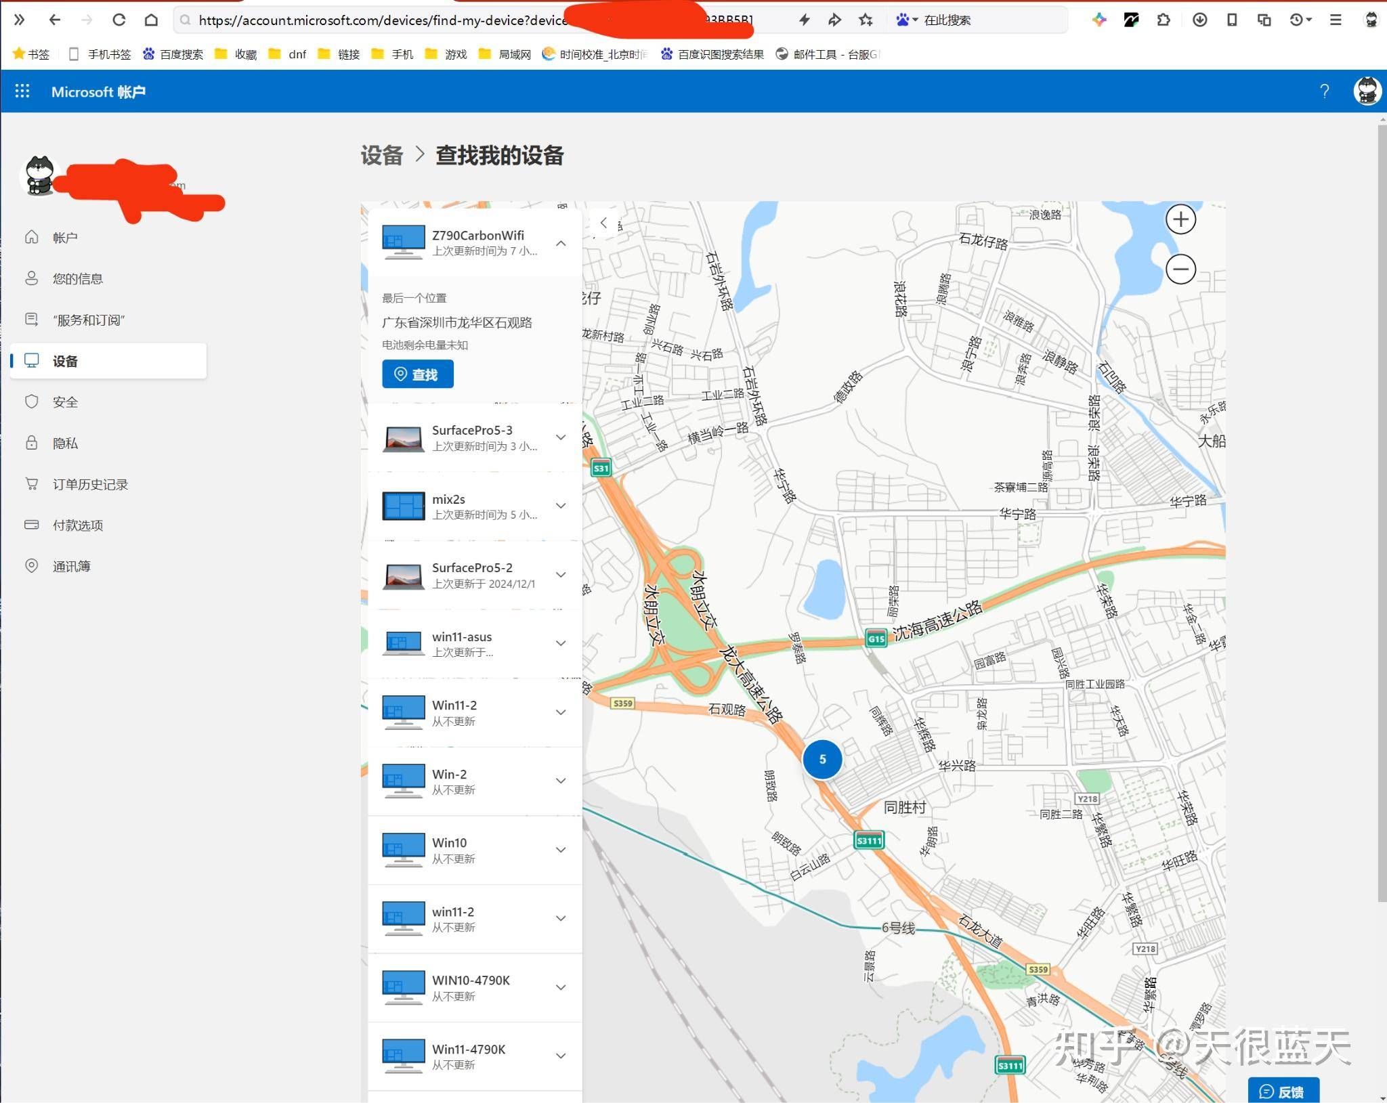Open 订单历史记录 in sidebar
Image resolution: width=1387 pixels, height=1103 pixels.
coord(108,484)
